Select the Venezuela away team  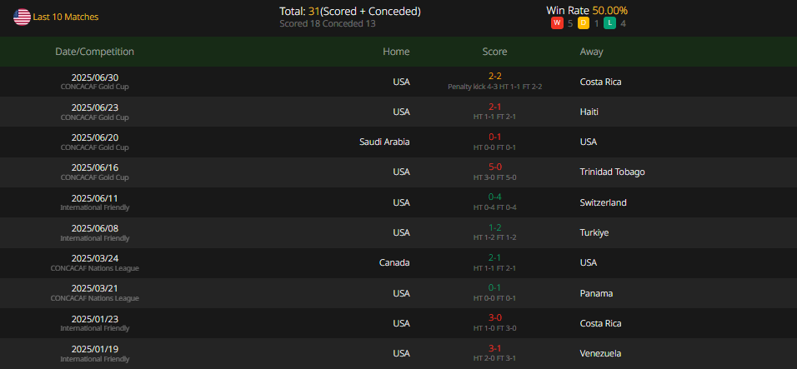[x=600, y=353]
